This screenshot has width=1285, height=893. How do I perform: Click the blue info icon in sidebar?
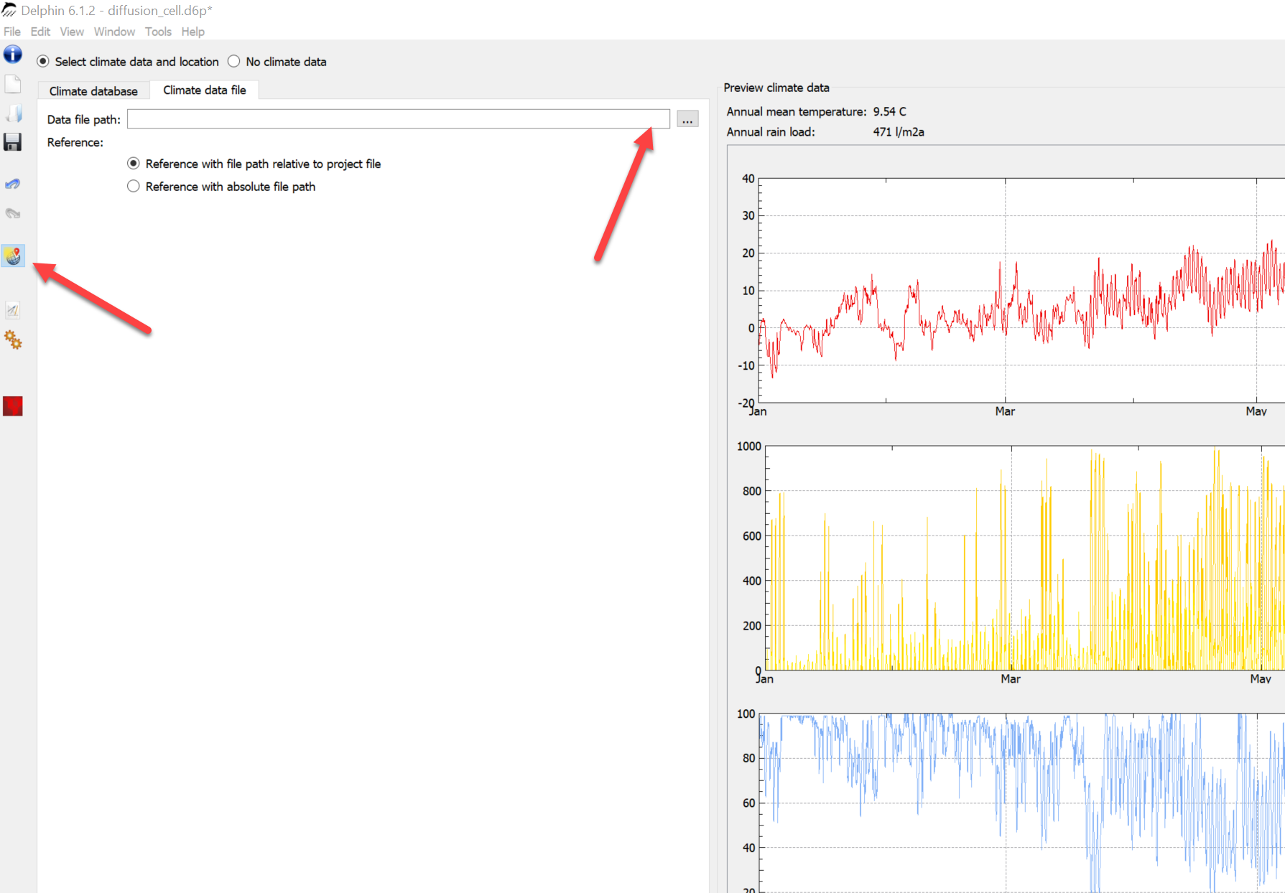click(13, 55)
